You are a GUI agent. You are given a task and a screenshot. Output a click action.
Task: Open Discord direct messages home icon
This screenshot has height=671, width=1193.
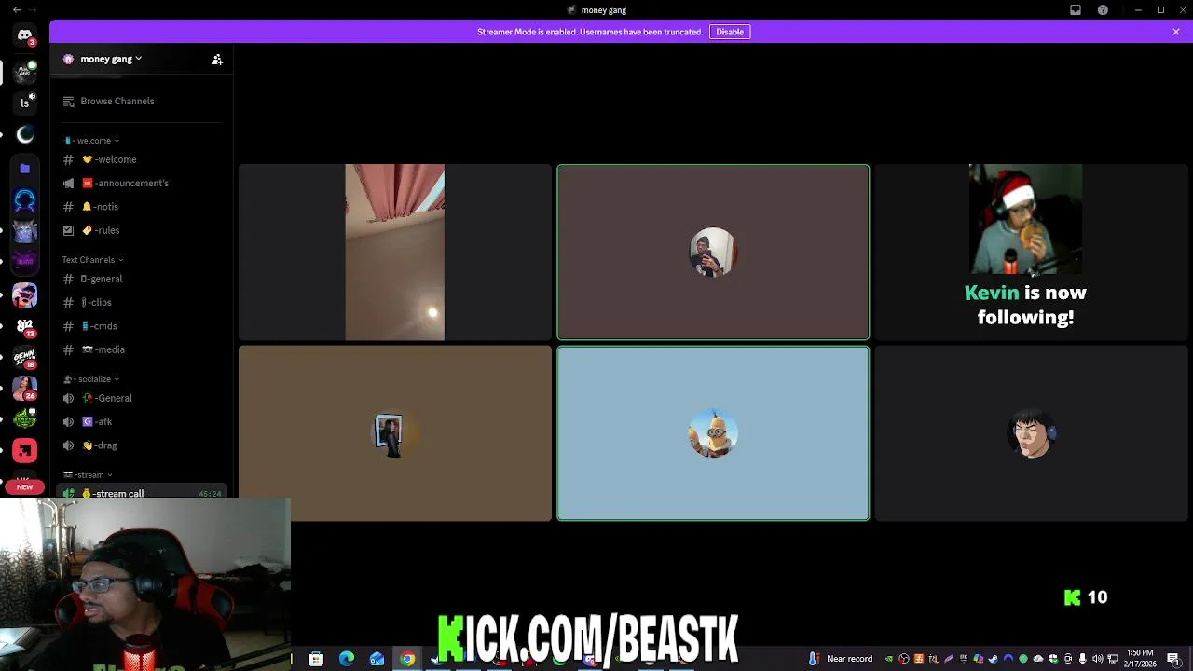tap(25, 35)
